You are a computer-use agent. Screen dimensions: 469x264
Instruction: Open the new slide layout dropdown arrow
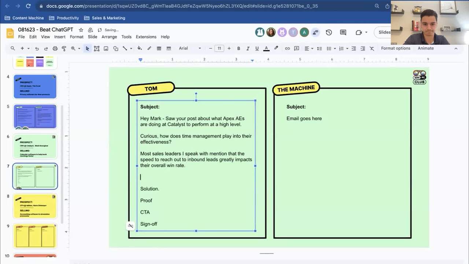click(x=28, y=48)
